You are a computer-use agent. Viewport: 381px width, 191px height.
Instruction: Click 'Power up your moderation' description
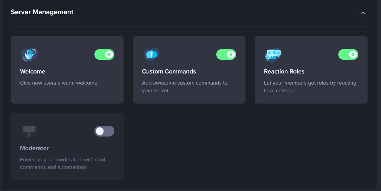coord(63,163)
